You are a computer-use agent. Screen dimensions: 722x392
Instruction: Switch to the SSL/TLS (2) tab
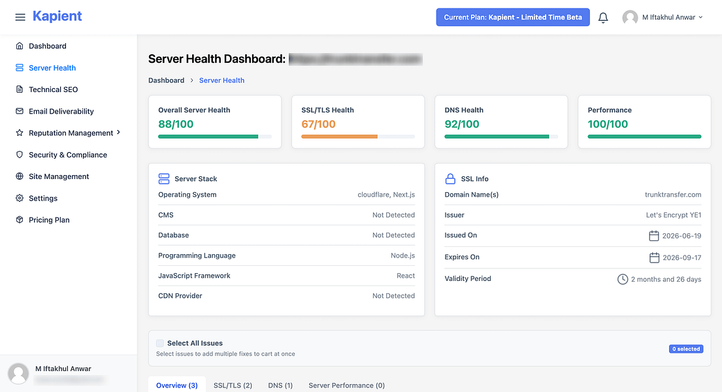[233, 385]
